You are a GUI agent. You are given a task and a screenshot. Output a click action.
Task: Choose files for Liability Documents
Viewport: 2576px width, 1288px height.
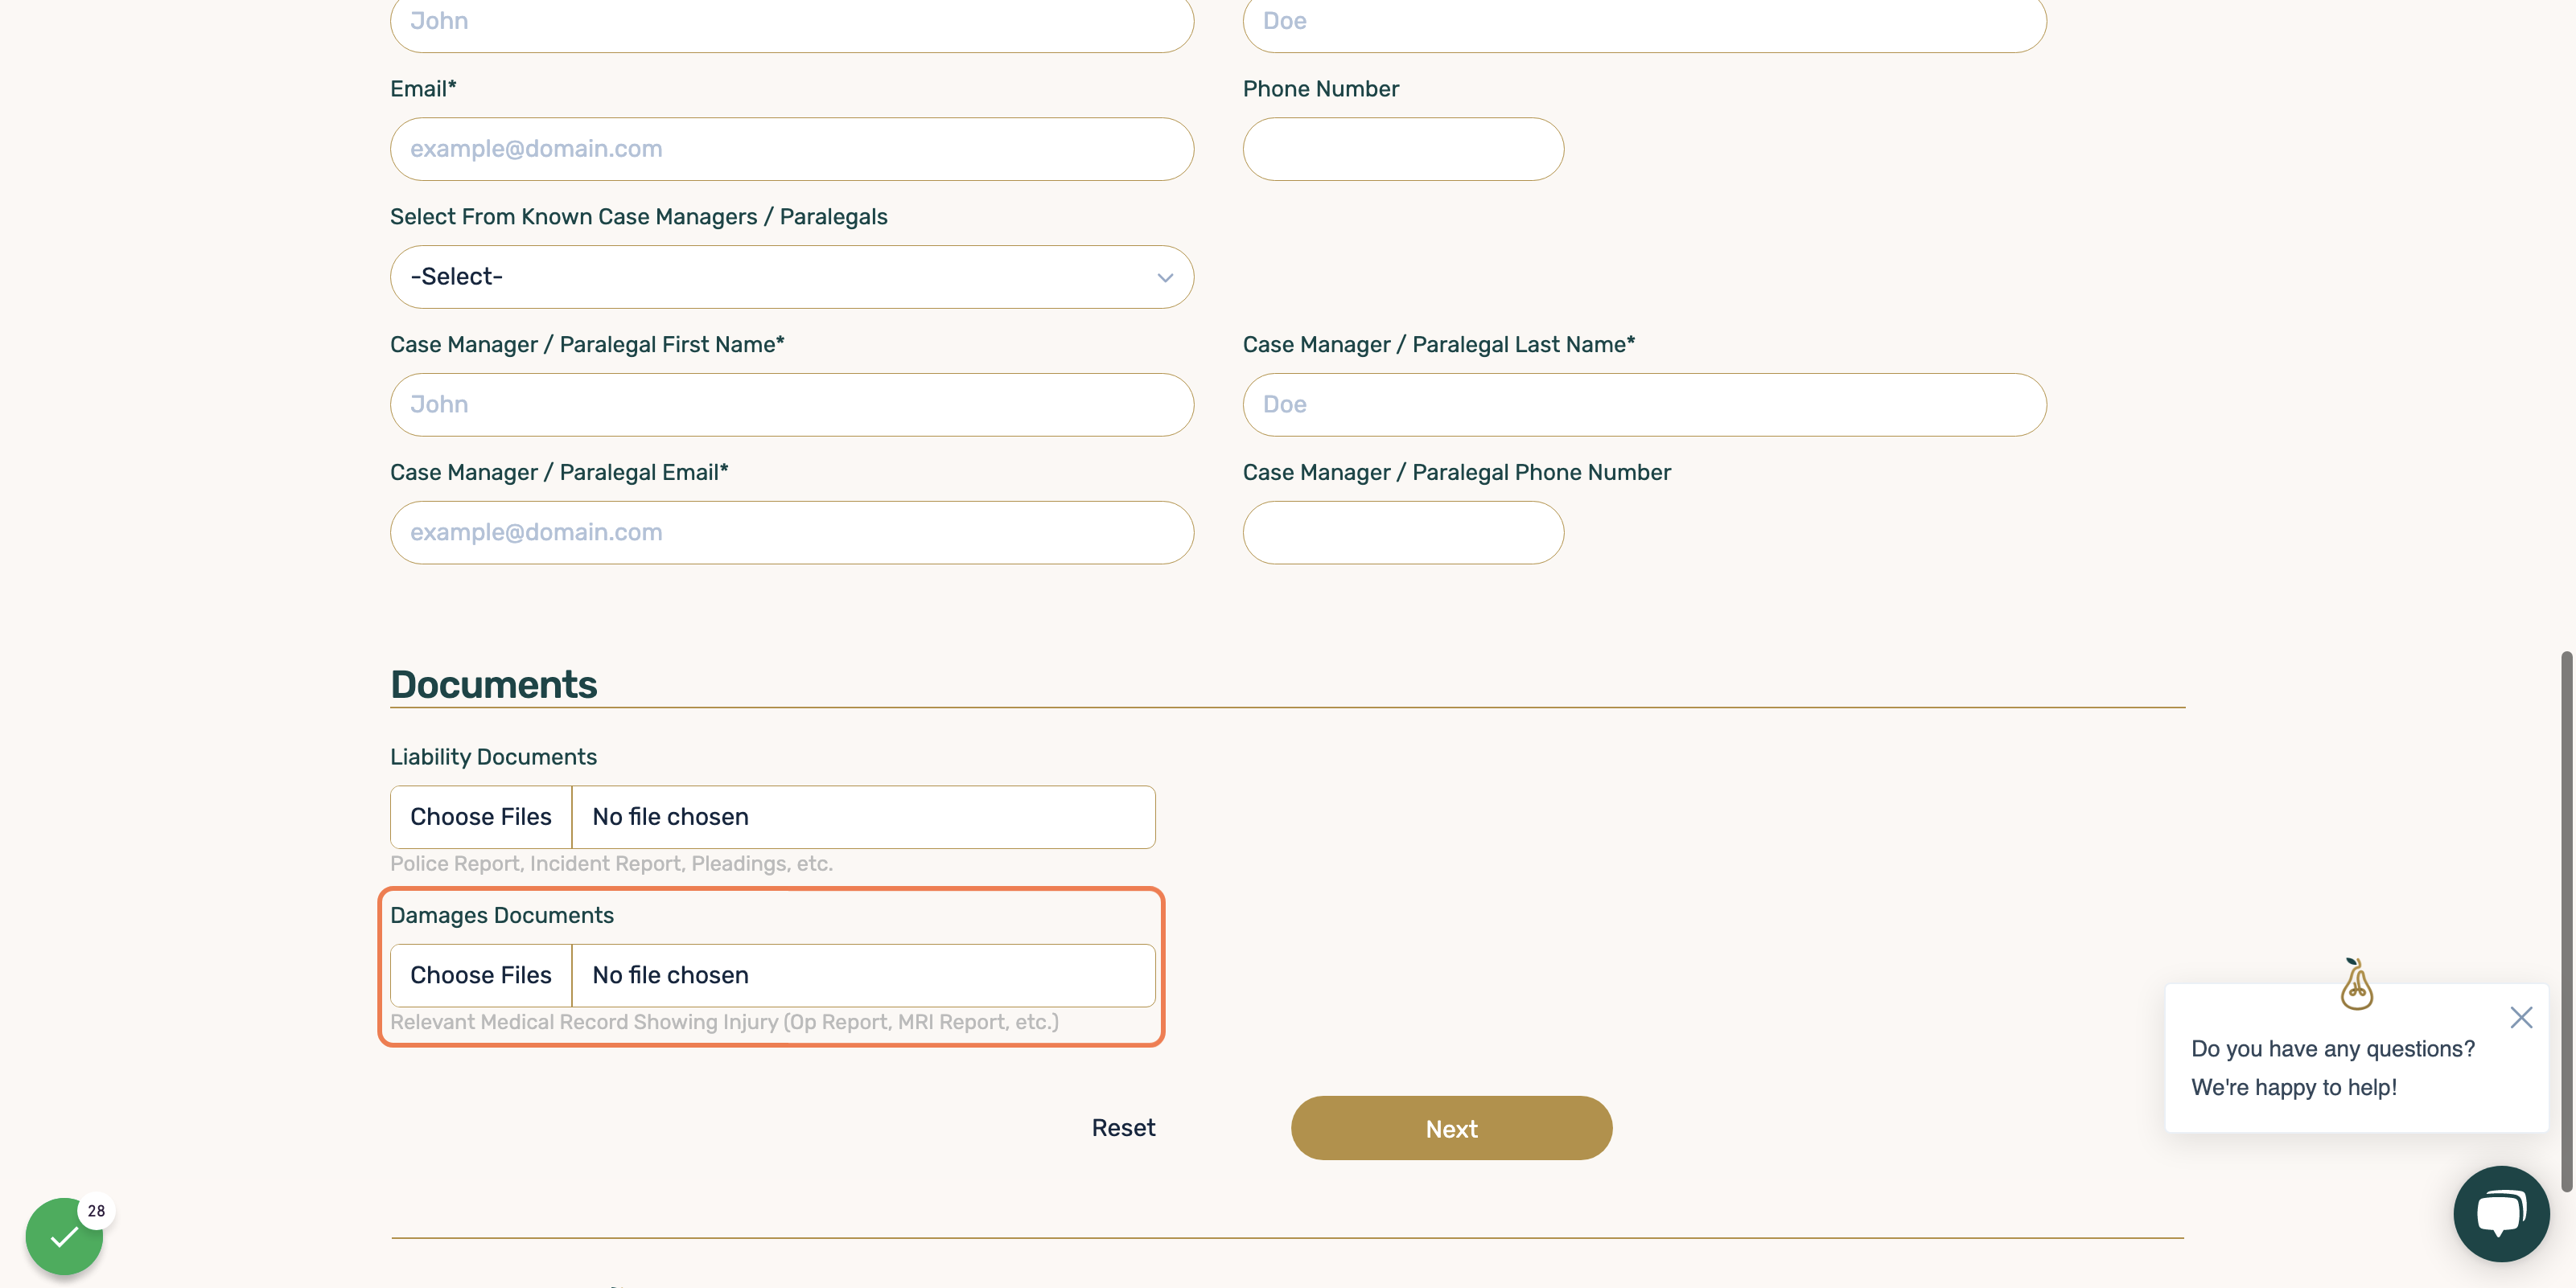[481, 816]
